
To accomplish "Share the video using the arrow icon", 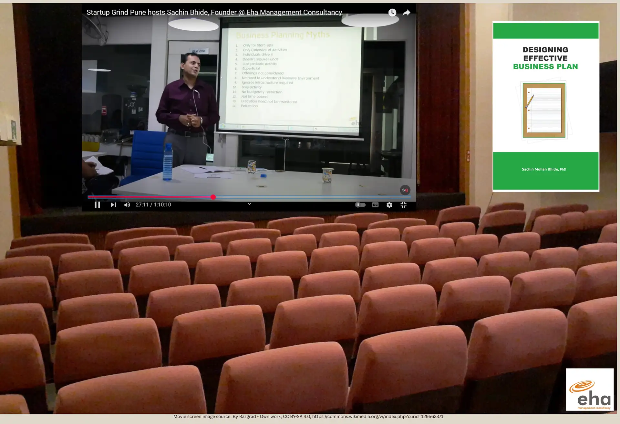I will 407,13.
